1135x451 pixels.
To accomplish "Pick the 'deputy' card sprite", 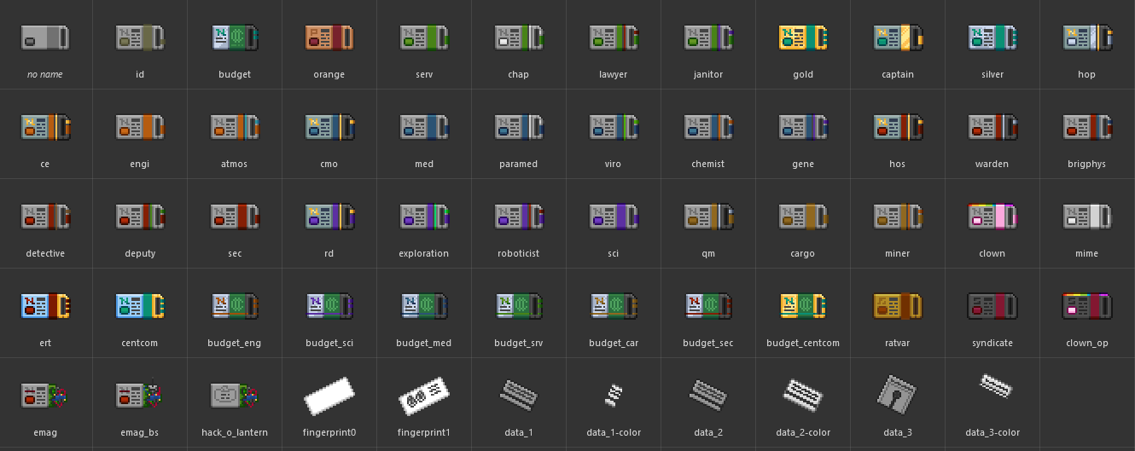I will click(x=140, y=217).
